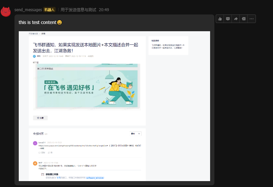Select the 开发者社区 breadcrumb link
This screenshot has height=187, width=273.
33,34
